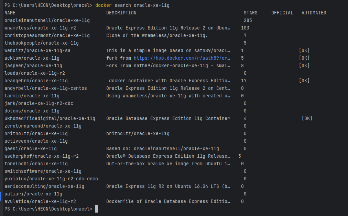Select text 'zeroturnaround/oracle-xe-11g'

pyautogui.click(x=43, y=126)
